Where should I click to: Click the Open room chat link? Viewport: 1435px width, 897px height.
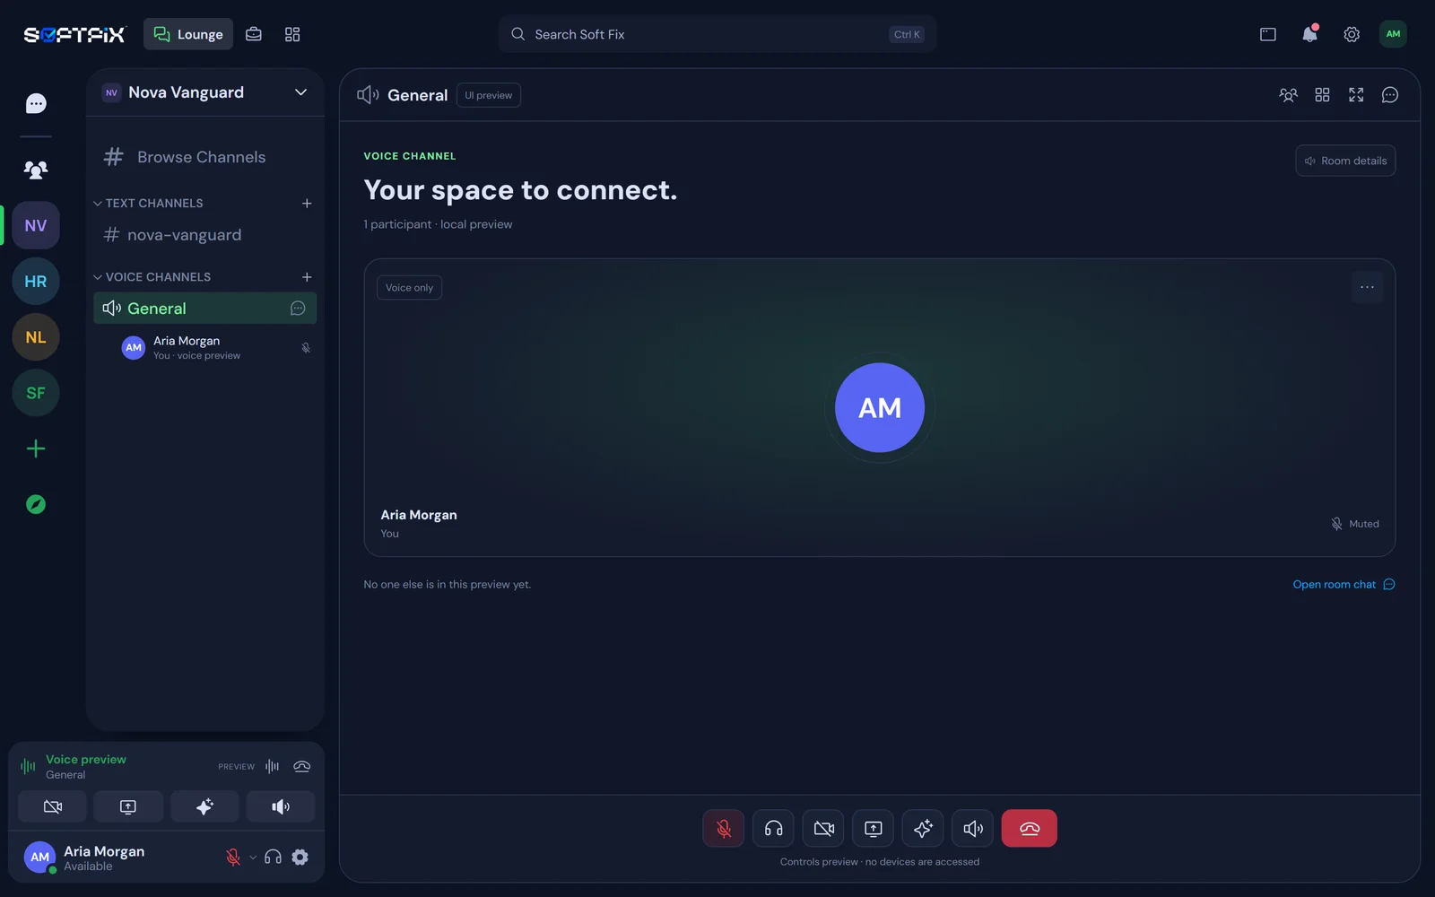1344,585
